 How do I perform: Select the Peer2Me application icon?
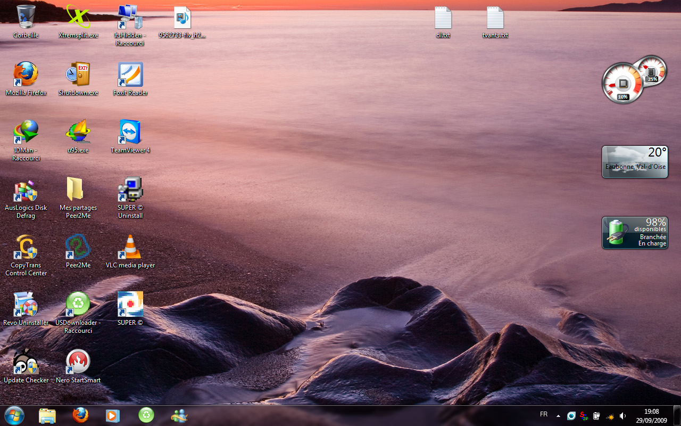point(78,247)
